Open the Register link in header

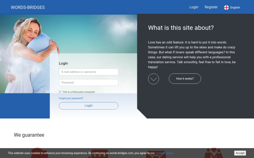point(211,7)
